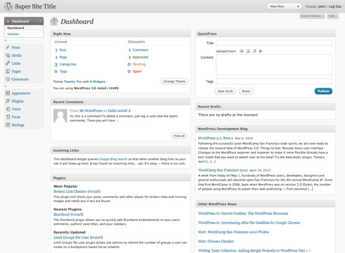The width and height of the screenshot is (345, 253).
Task: Open the Plugins menu
Action: [17, 101]
